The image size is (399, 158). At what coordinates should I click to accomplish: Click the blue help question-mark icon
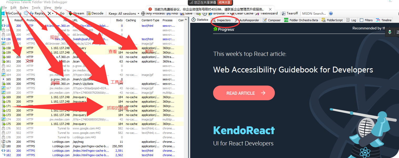point(331,13)
